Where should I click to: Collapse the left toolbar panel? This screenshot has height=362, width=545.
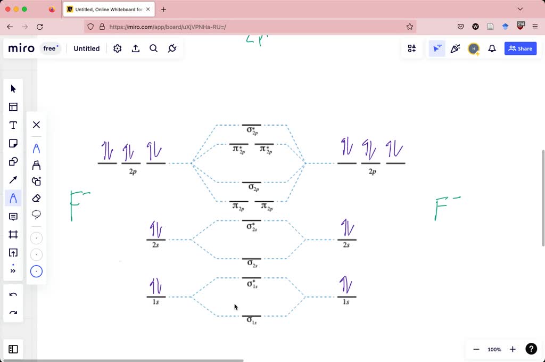[13, 349]
